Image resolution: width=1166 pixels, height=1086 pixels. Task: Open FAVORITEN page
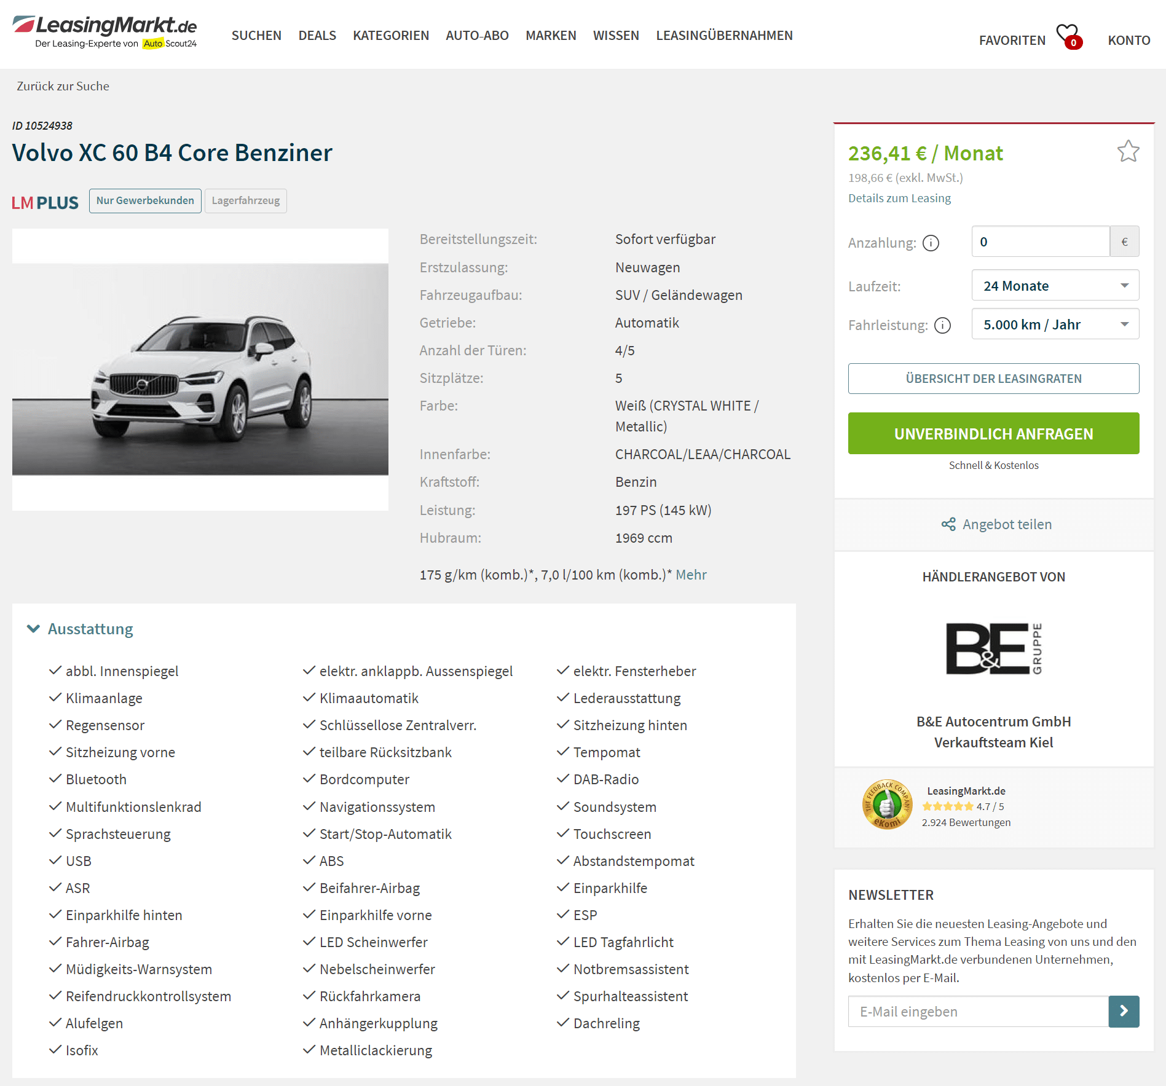coord(1012,41)
